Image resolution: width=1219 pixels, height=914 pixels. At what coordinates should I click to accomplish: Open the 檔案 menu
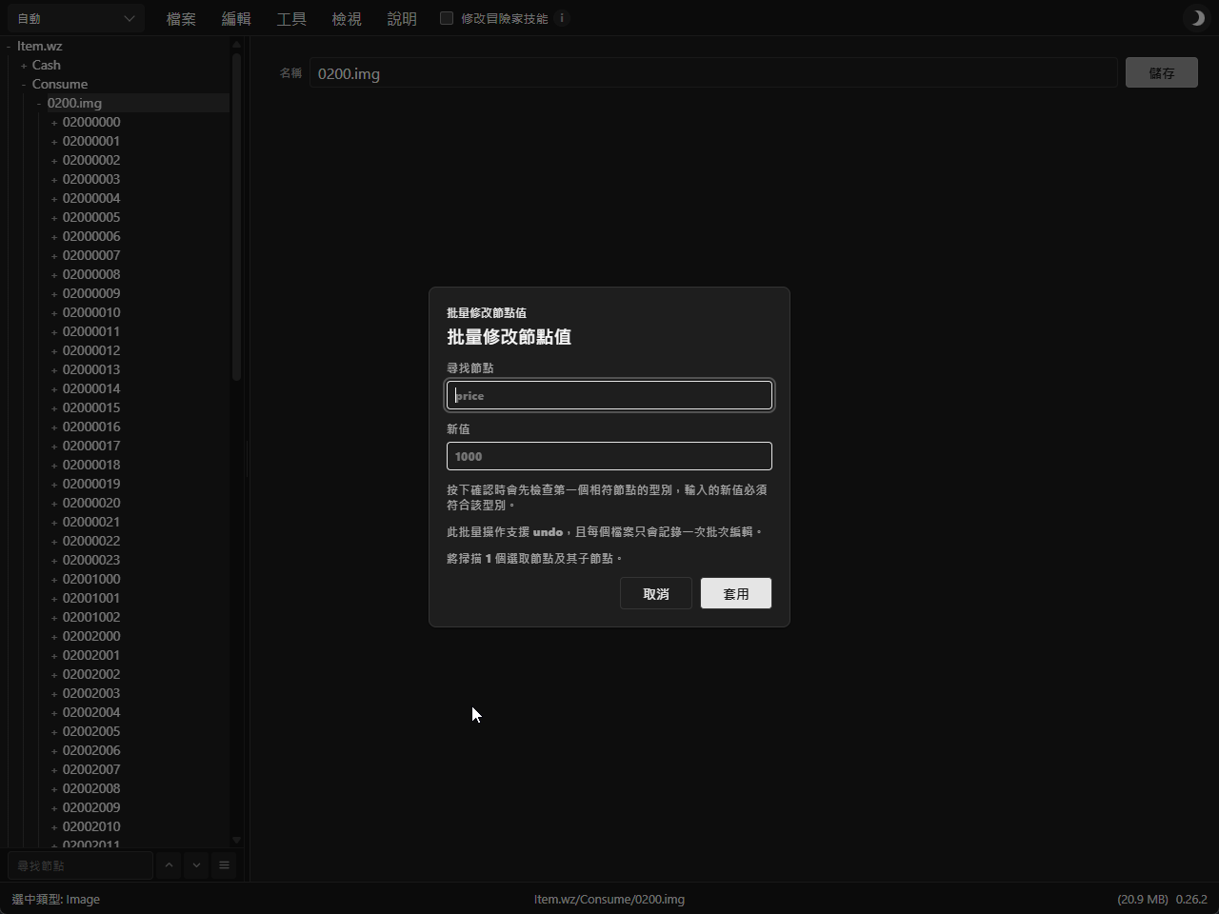pos(181,18)
